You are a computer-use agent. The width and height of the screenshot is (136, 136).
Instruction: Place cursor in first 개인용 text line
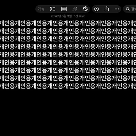point(68,23)
